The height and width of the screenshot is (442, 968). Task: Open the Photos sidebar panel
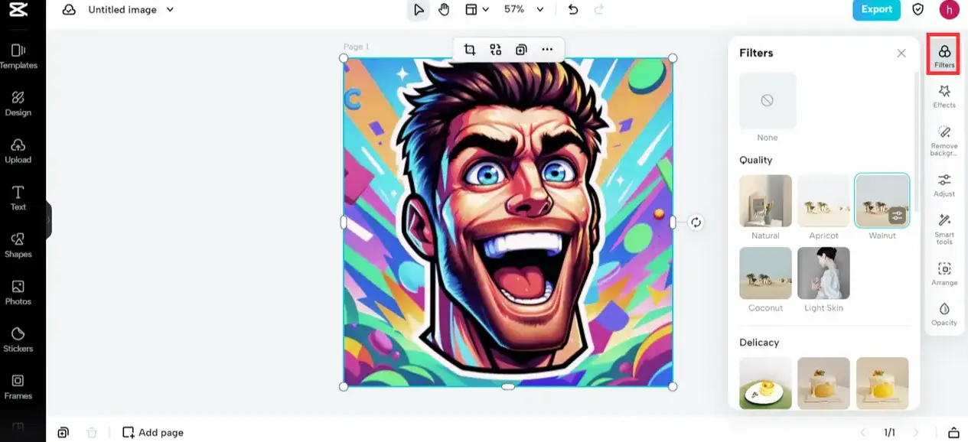tap(18, 293)
